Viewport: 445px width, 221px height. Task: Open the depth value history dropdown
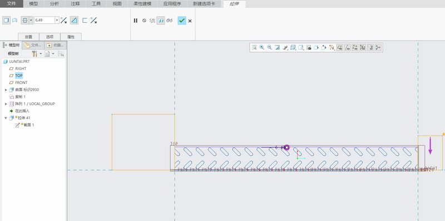point(57,20)
